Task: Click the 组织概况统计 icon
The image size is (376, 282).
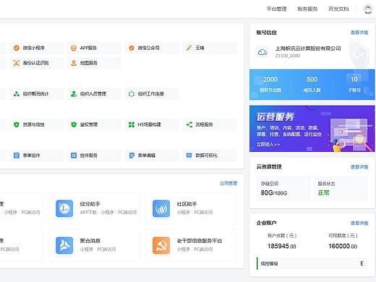Action: pyautogui.click(x=17, y=94)
